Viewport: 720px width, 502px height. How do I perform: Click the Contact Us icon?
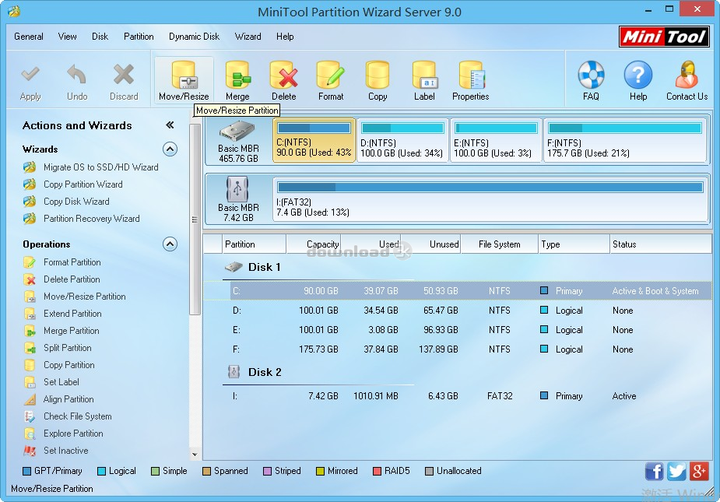[x=686, y=78]
